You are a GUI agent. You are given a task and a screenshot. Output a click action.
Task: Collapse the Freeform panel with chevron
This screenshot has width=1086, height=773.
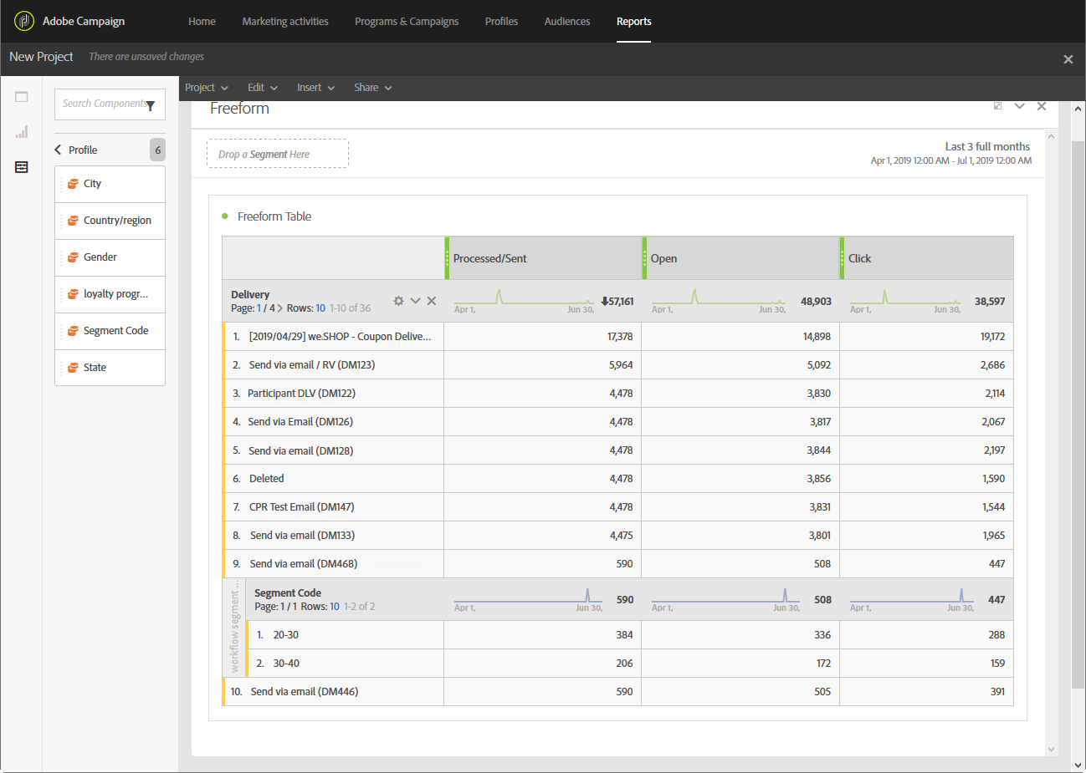[1019, 106]
